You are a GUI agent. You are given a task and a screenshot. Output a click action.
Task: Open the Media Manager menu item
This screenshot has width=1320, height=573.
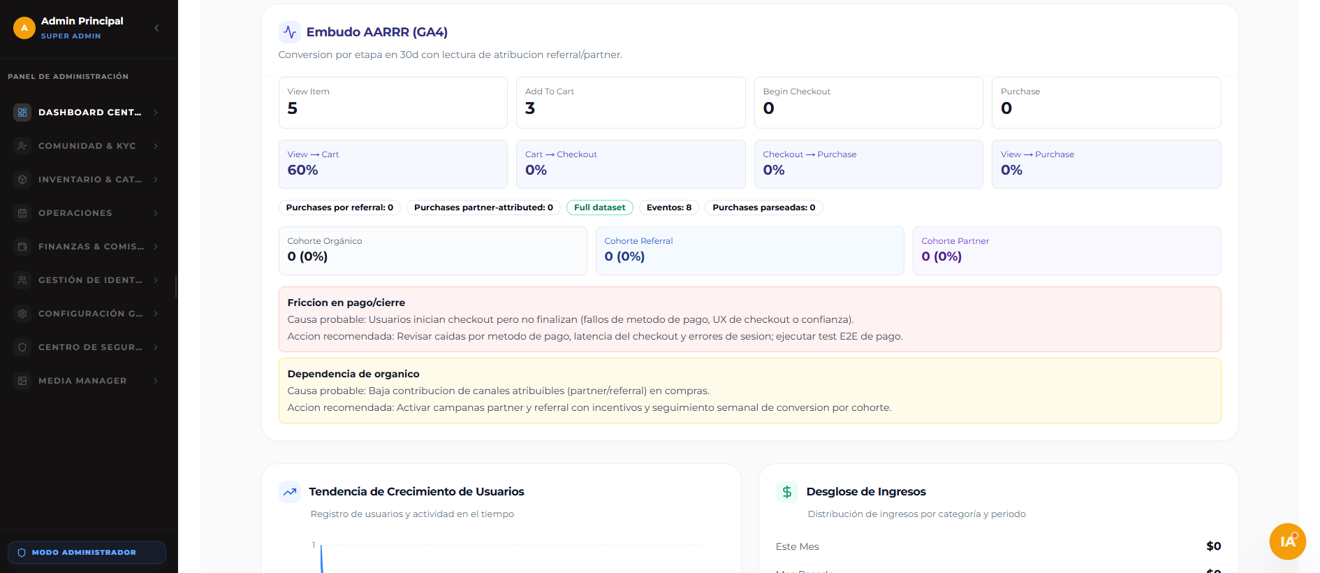click(x=87, y=381)
